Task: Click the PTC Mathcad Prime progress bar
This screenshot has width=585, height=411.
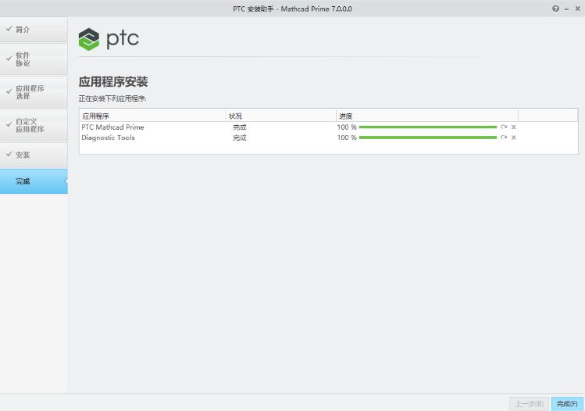Action: pos(427,127)
